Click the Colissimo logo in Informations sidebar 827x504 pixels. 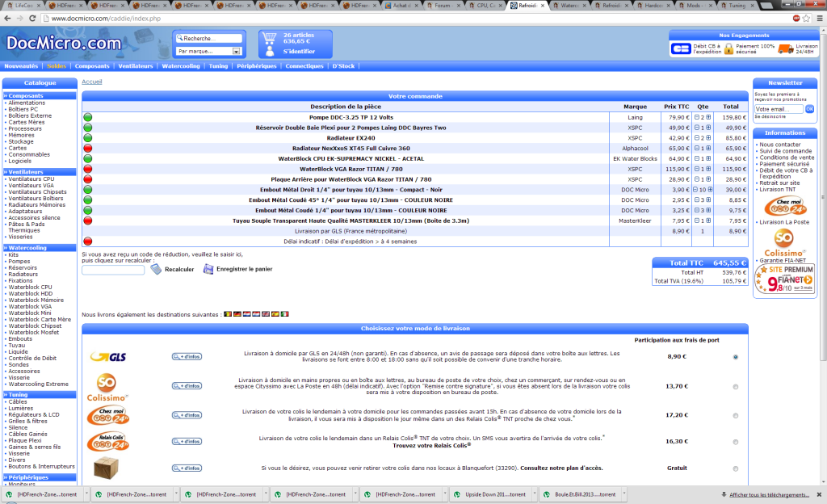[x=784, y=244]
